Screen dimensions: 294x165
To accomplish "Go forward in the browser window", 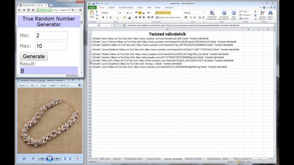I will 24,10.
